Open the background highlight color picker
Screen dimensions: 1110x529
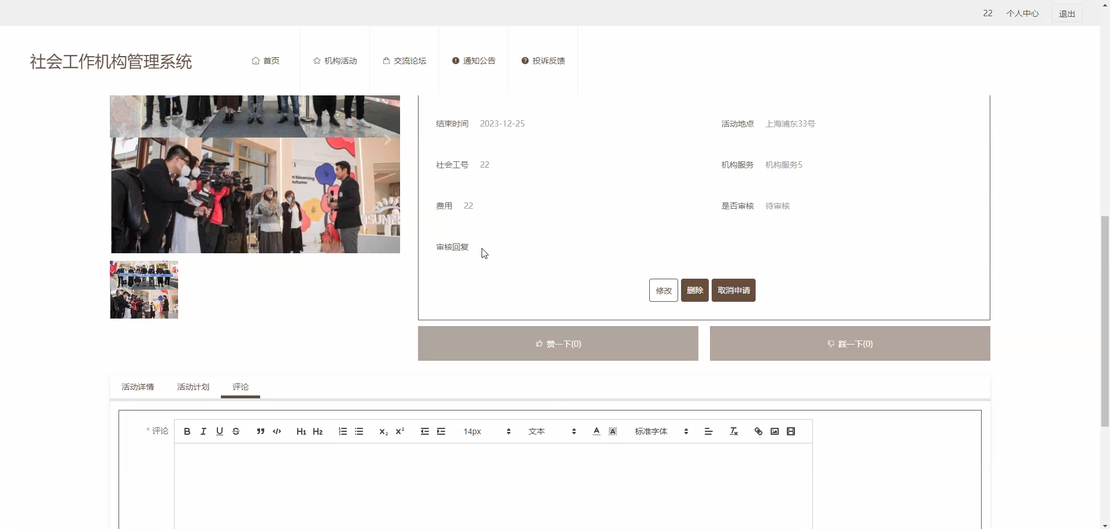click(x=613, y=431)
